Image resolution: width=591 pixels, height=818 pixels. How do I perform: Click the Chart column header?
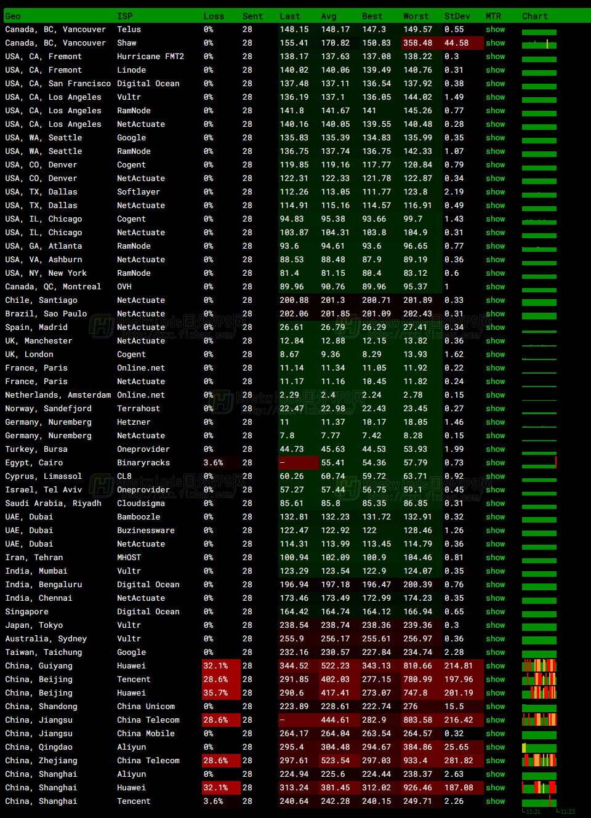[535, 17]
